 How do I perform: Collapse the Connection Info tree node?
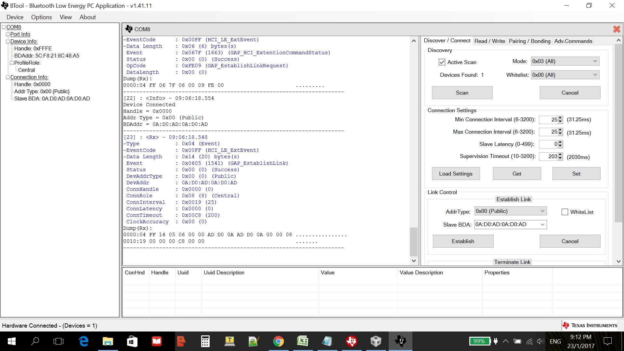[x=8, y=77]
